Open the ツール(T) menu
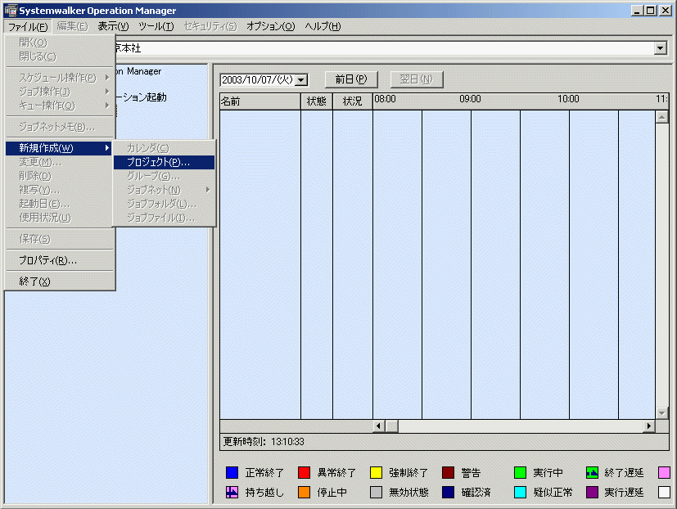This screenshot has height=509, width=677. [x=156, y=27]
